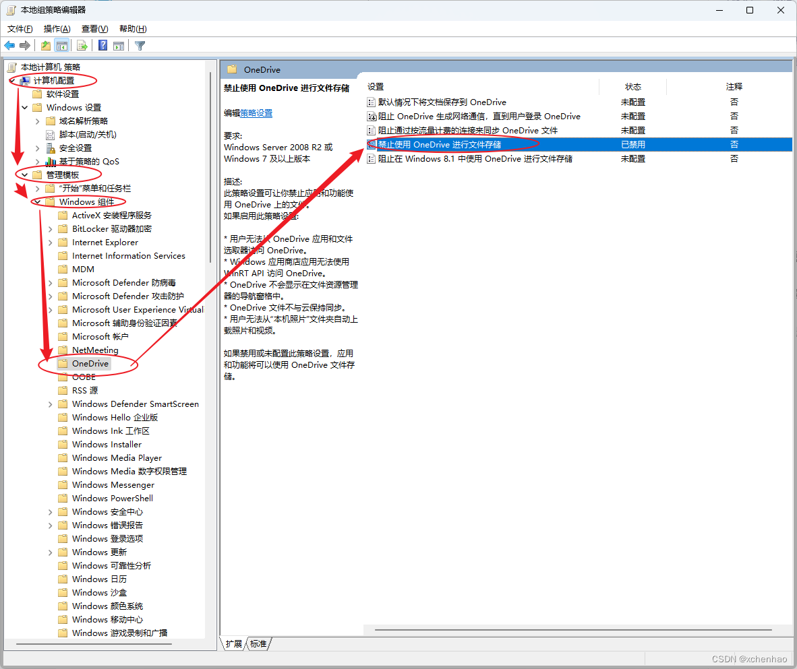Viewport: 797px width, 669px height.
Task: Expand the 安全设置 tree node
Action: click(38, 148)
